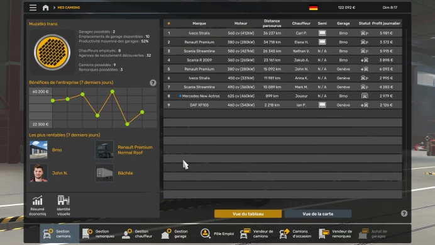The width and height of the screenshot is (435, 245).
Task: Sort by Statut column header
Action: pos(364,23)
